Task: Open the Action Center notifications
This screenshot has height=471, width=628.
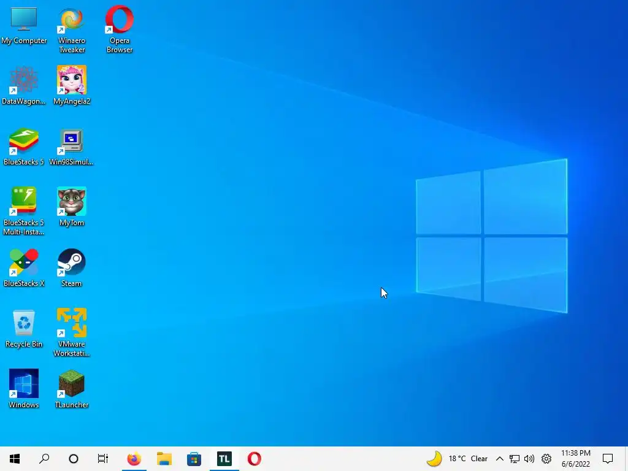Action: (x=608, y=459)
